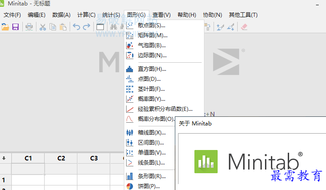This screenshot has width=326, height=190.
Task: Open the 统计(S) menu
Action: 111,15
